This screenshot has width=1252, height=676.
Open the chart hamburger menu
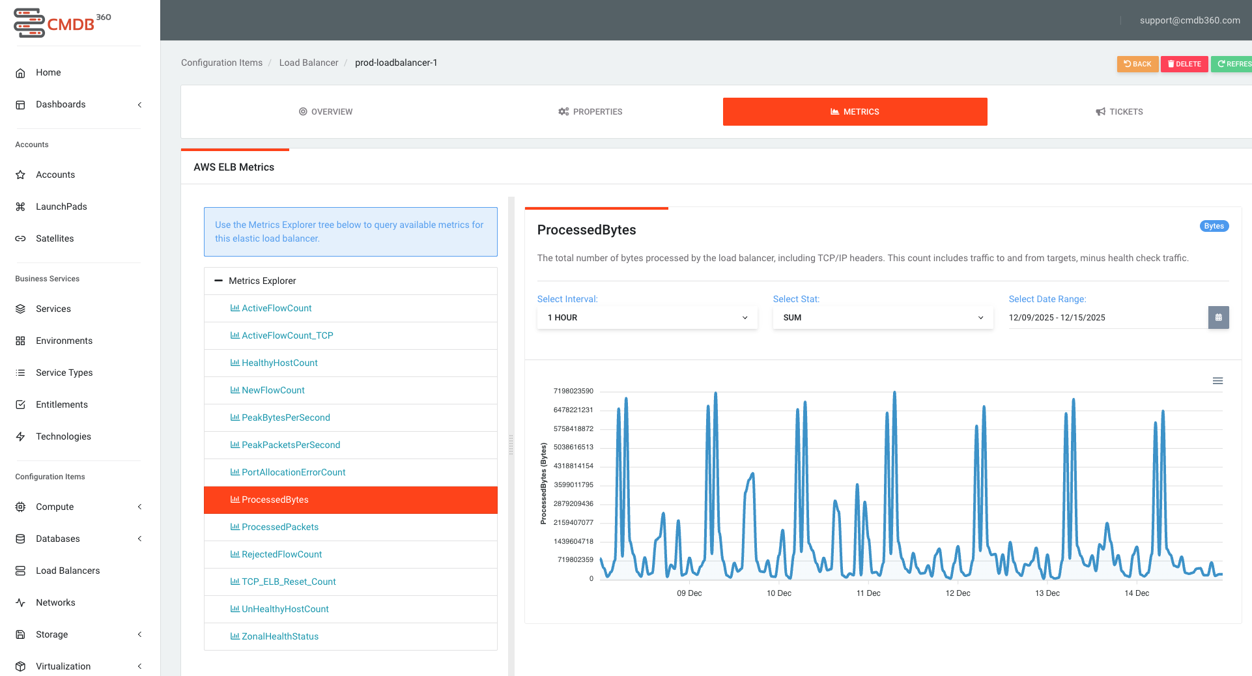tap(1217, 381)
